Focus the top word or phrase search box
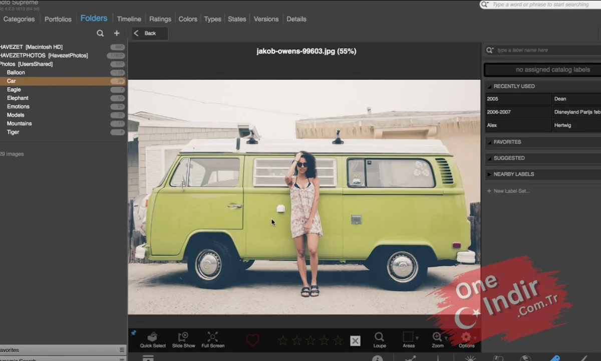Viewport: 601px width, 361px height. coord(540,5)
